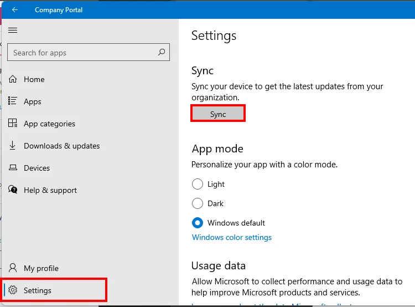
Task: Focus the Search for apps field
Action: tap(89, 52)
